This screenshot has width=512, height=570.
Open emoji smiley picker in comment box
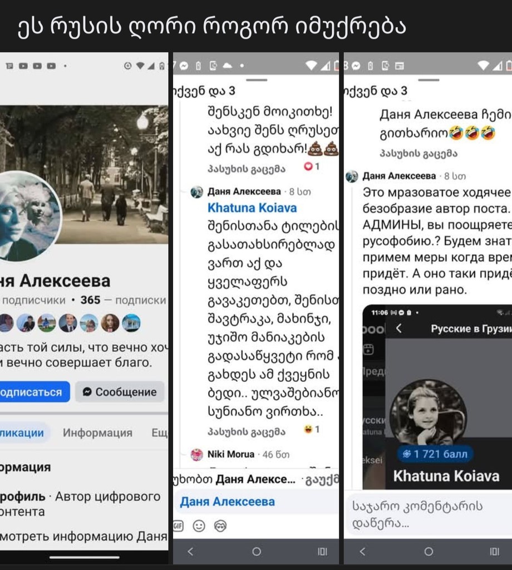199,526
